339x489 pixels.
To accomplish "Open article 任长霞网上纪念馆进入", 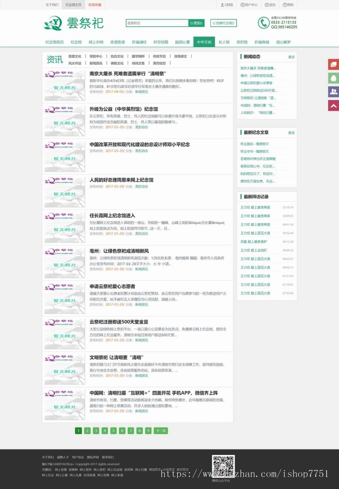I will point(112,216).
